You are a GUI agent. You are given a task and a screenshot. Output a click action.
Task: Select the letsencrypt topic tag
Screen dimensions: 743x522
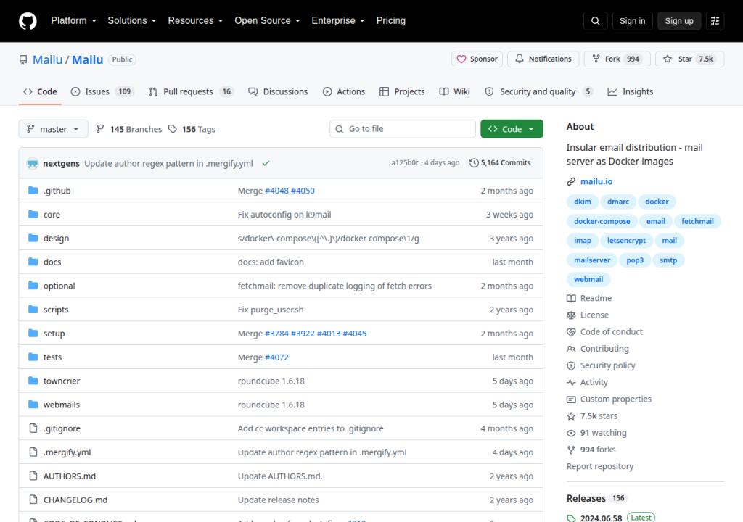626,241
